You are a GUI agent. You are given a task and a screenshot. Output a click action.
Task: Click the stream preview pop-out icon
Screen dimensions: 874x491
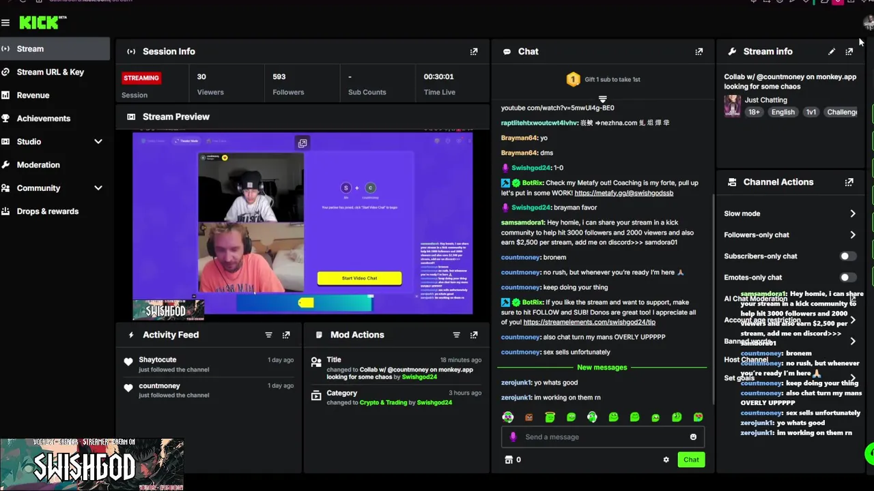click(302, 143)
